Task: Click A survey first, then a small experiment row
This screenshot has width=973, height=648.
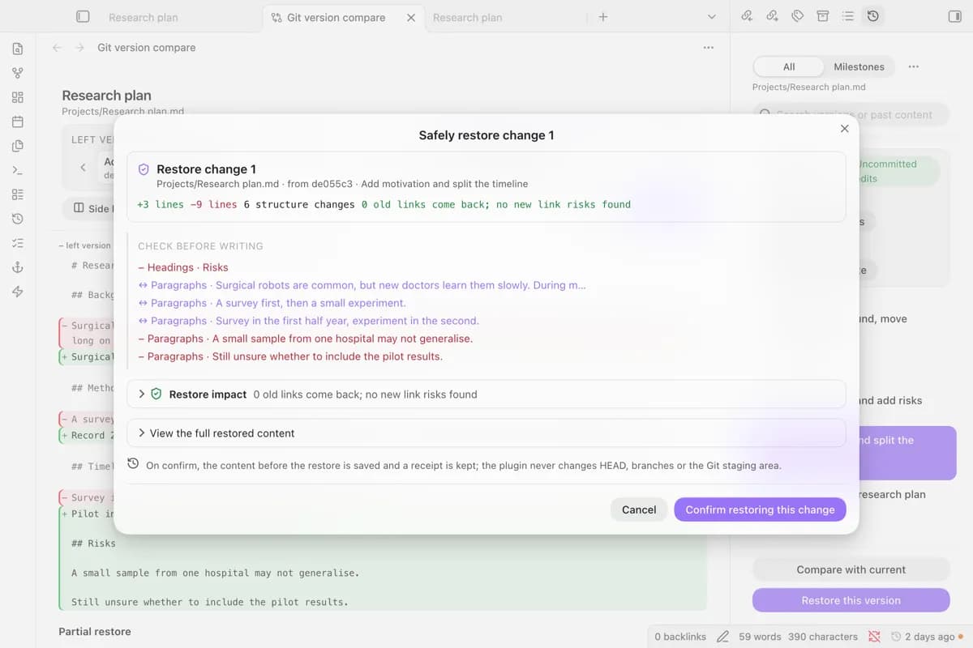Action: [272, 303]
